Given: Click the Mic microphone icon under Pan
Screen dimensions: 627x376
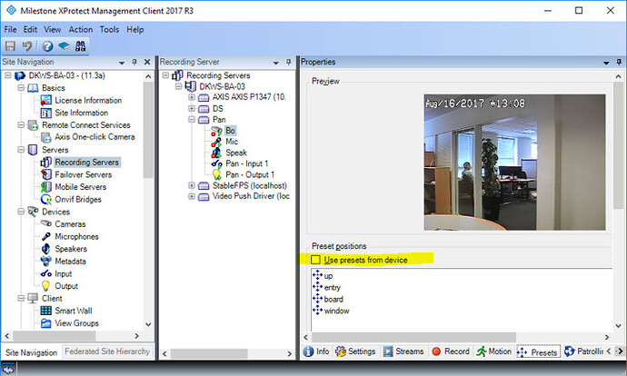Looking at the screenshot, I should (216, 142).
